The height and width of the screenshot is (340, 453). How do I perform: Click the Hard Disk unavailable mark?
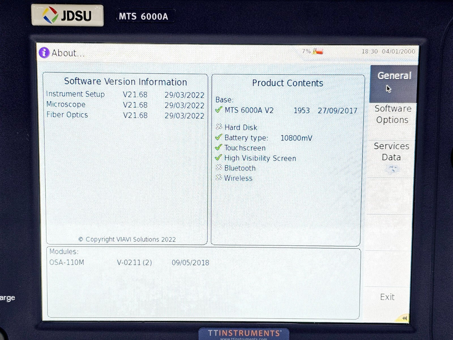pos(219,127)
